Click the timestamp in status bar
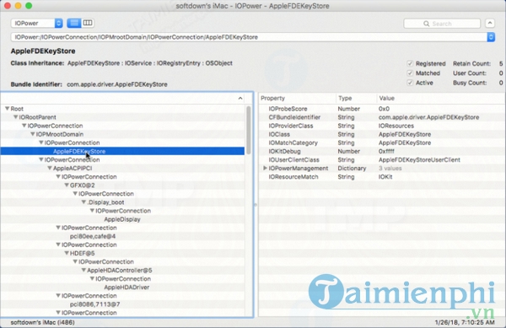 click(x=465, y=322)
